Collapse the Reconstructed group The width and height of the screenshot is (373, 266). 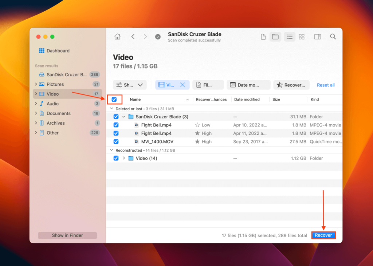[x=111, y=150]
